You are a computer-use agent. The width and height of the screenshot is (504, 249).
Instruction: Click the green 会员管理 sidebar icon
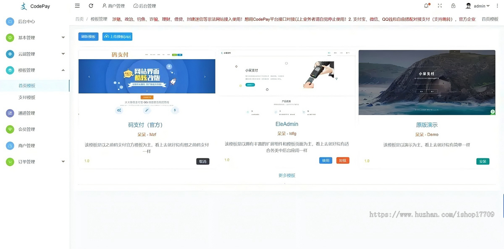pos(10,129)
